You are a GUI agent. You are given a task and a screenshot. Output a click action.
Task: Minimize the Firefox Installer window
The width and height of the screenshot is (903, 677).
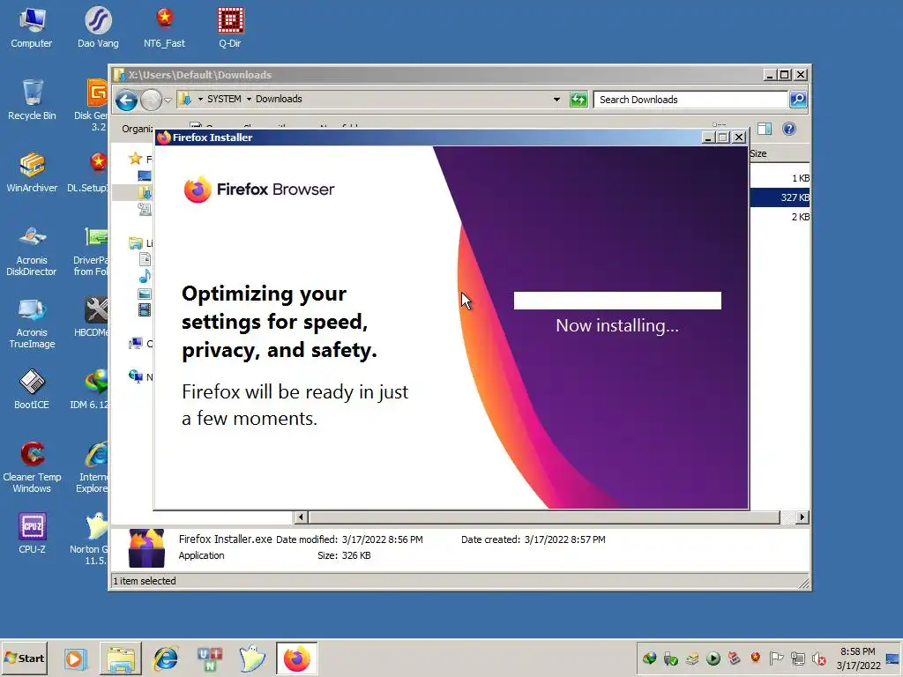click(708, 138)
